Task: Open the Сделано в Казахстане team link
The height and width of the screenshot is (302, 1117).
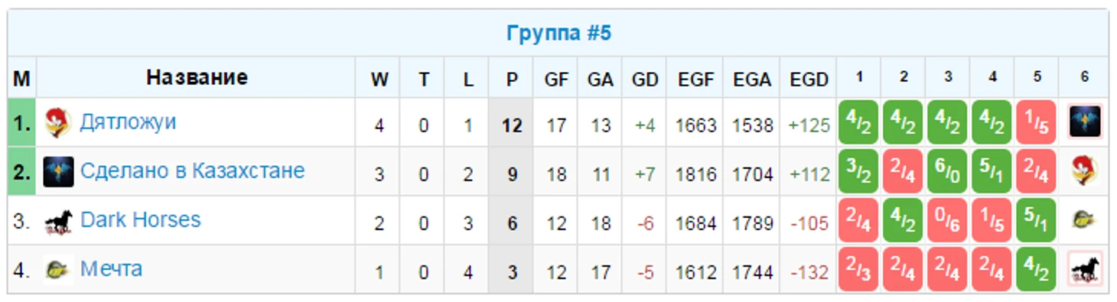Action: tap(192, 170)
